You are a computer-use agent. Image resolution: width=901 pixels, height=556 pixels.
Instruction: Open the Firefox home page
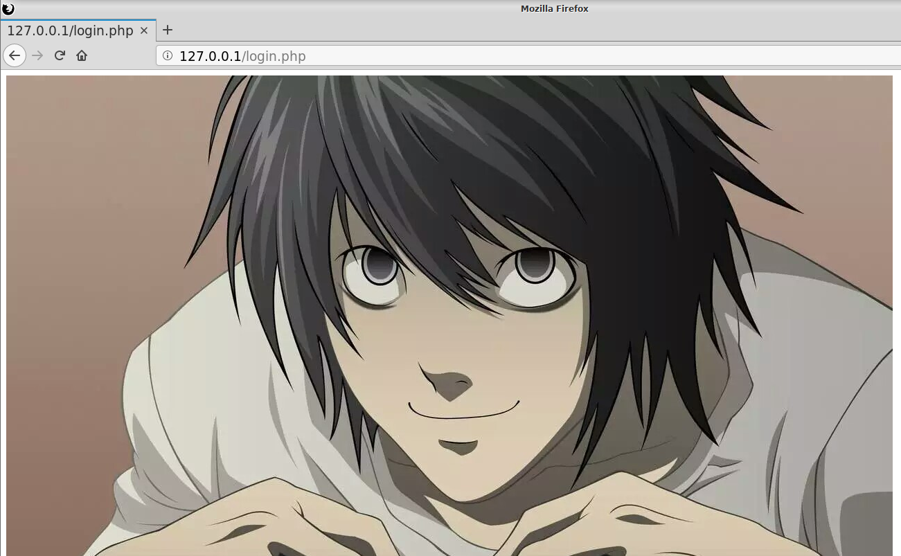82,55
